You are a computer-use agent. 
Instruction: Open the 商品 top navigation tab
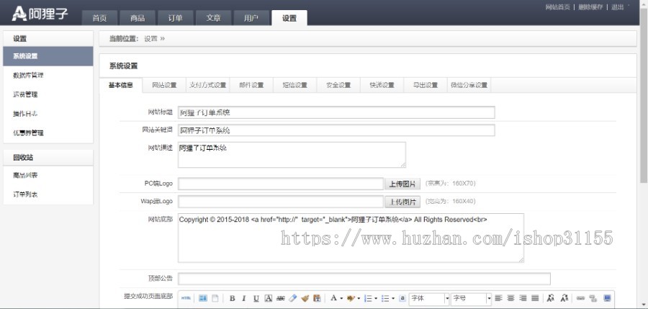(x=138, y=18)
